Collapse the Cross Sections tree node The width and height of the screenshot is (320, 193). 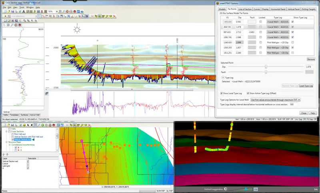coord(6,131)
